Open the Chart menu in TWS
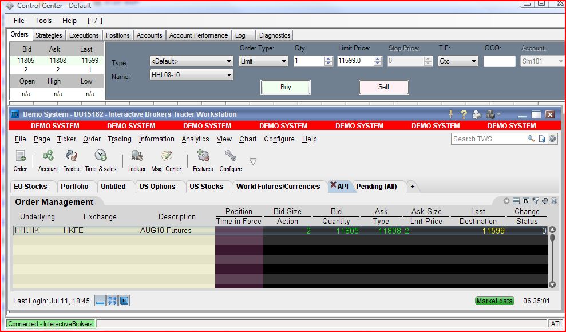Viewport: 566px width, 332px height. pyautogui.click(x=248, y=139)
